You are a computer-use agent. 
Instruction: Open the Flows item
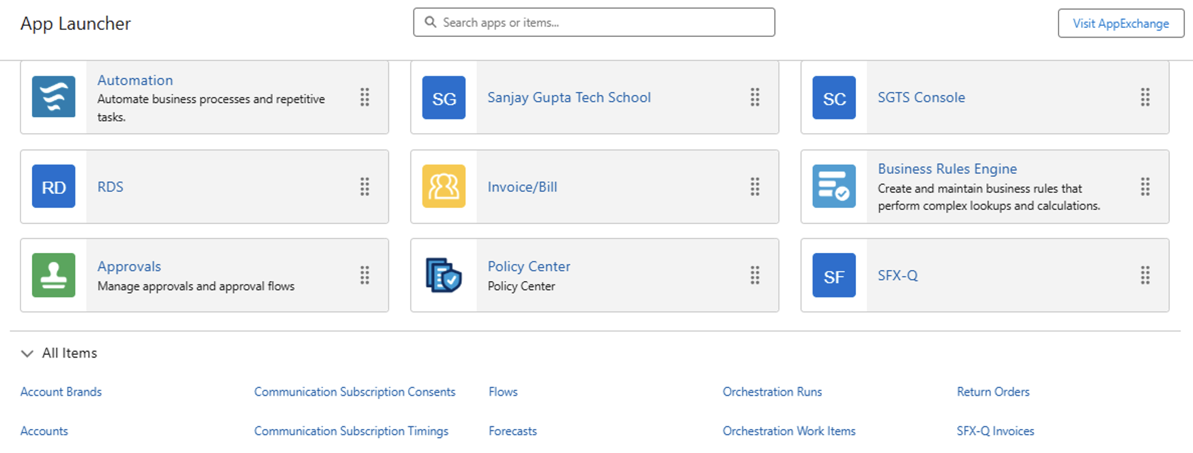503,392
